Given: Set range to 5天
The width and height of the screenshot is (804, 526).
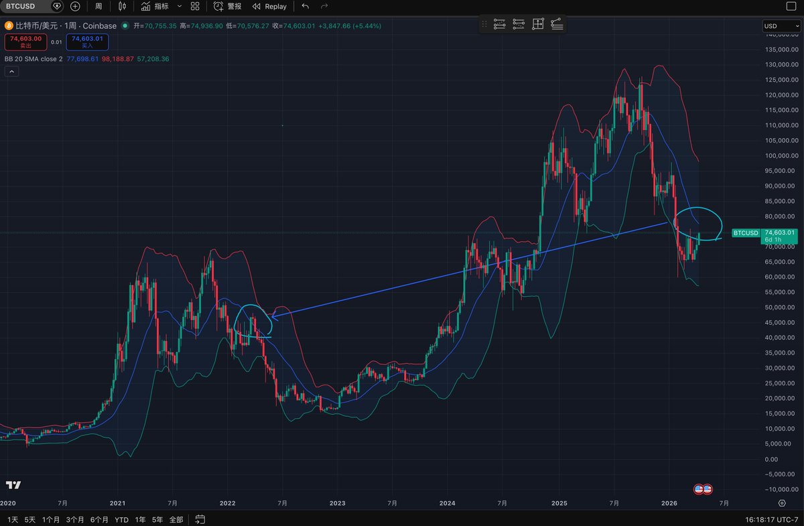Looking at the screenshot, I should pyautogui.click(x=31, y=519).
